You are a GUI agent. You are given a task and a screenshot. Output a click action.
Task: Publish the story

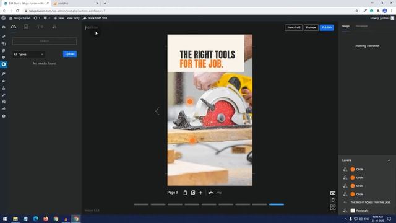[327, 27]
